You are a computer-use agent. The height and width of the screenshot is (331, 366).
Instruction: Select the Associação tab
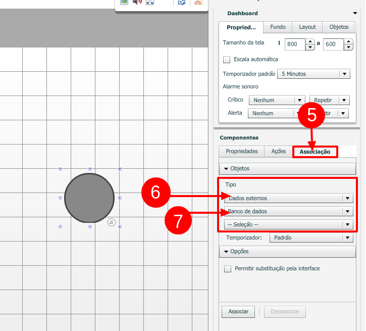[315, 152]
